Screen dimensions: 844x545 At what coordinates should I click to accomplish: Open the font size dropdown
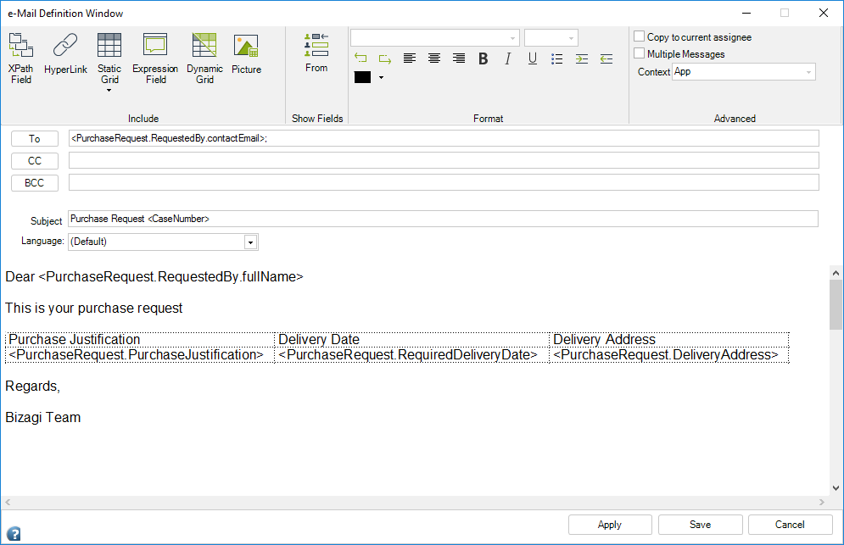click(x=551, y=37)
